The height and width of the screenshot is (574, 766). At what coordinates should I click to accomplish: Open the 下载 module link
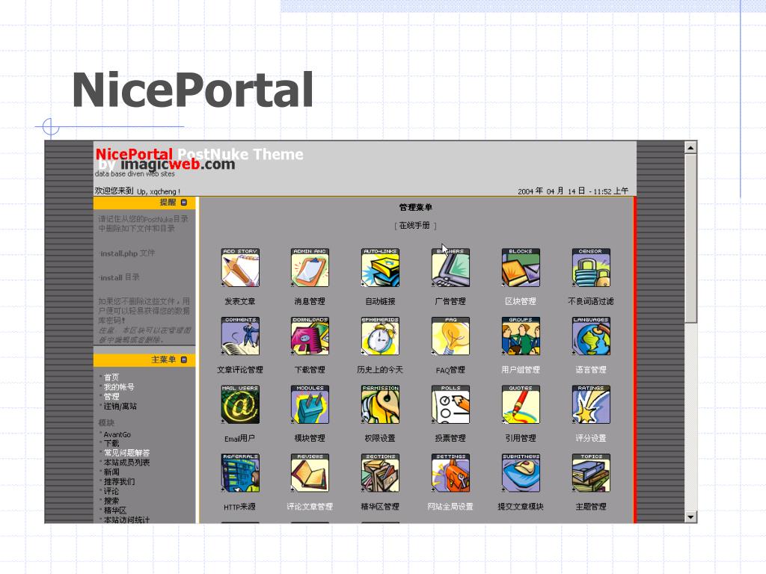coord(111,443)
